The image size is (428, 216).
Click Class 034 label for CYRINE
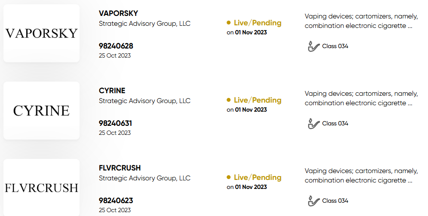[335, 123]
